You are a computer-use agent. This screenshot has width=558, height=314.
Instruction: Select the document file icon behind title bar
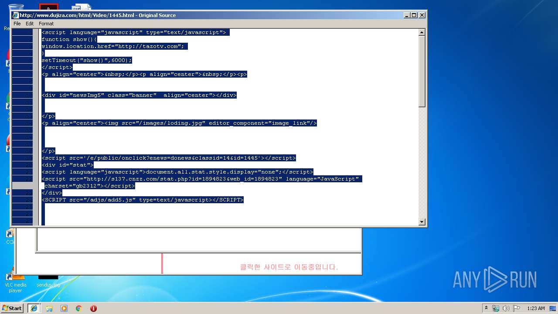coord(82,7)
